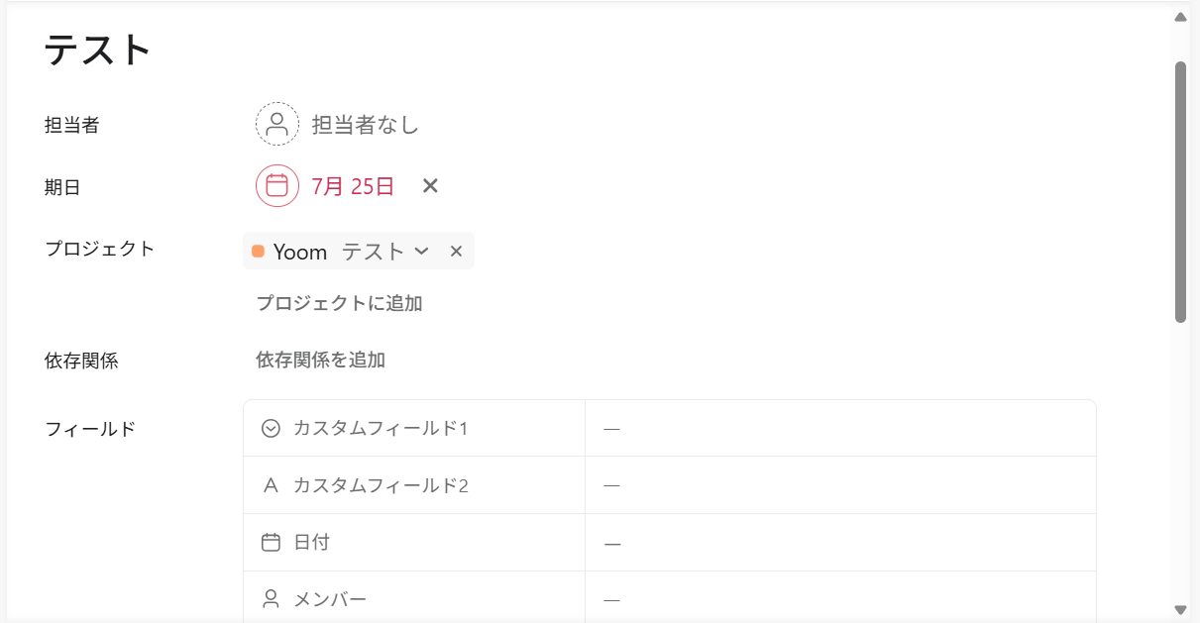Click the カスタムフィールド2 value field
1200x623 pixels.
[x=839, y=485]
